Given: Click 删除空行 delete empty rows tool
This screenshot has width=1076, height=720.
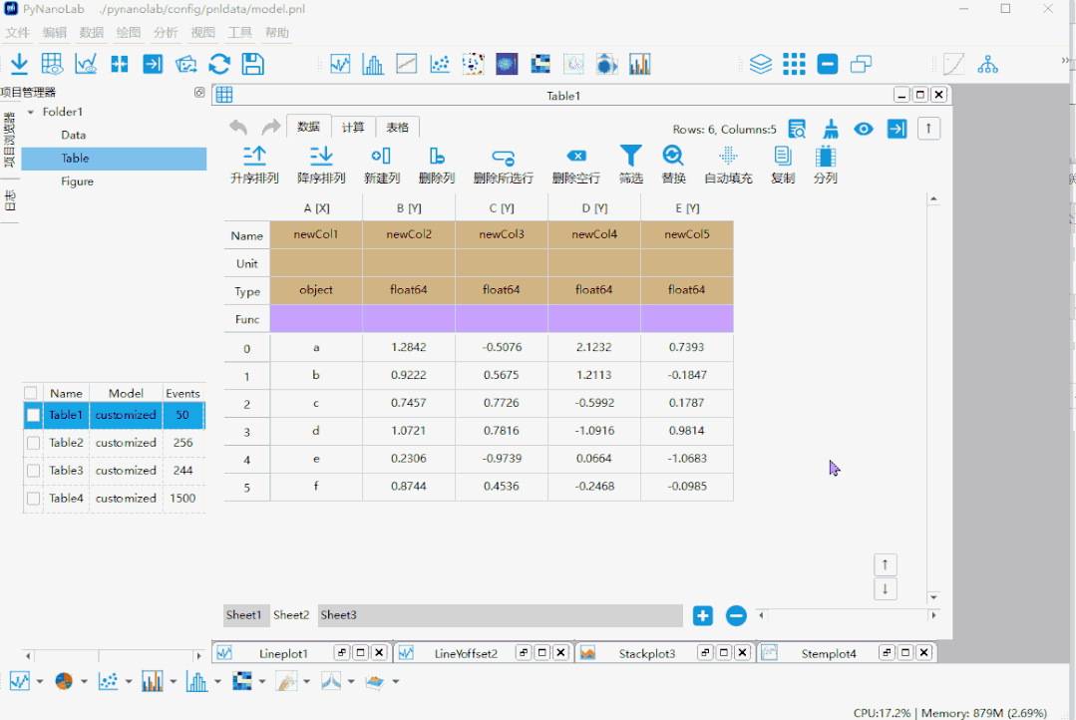Looking at the screenshot, I should pos(575,165).
